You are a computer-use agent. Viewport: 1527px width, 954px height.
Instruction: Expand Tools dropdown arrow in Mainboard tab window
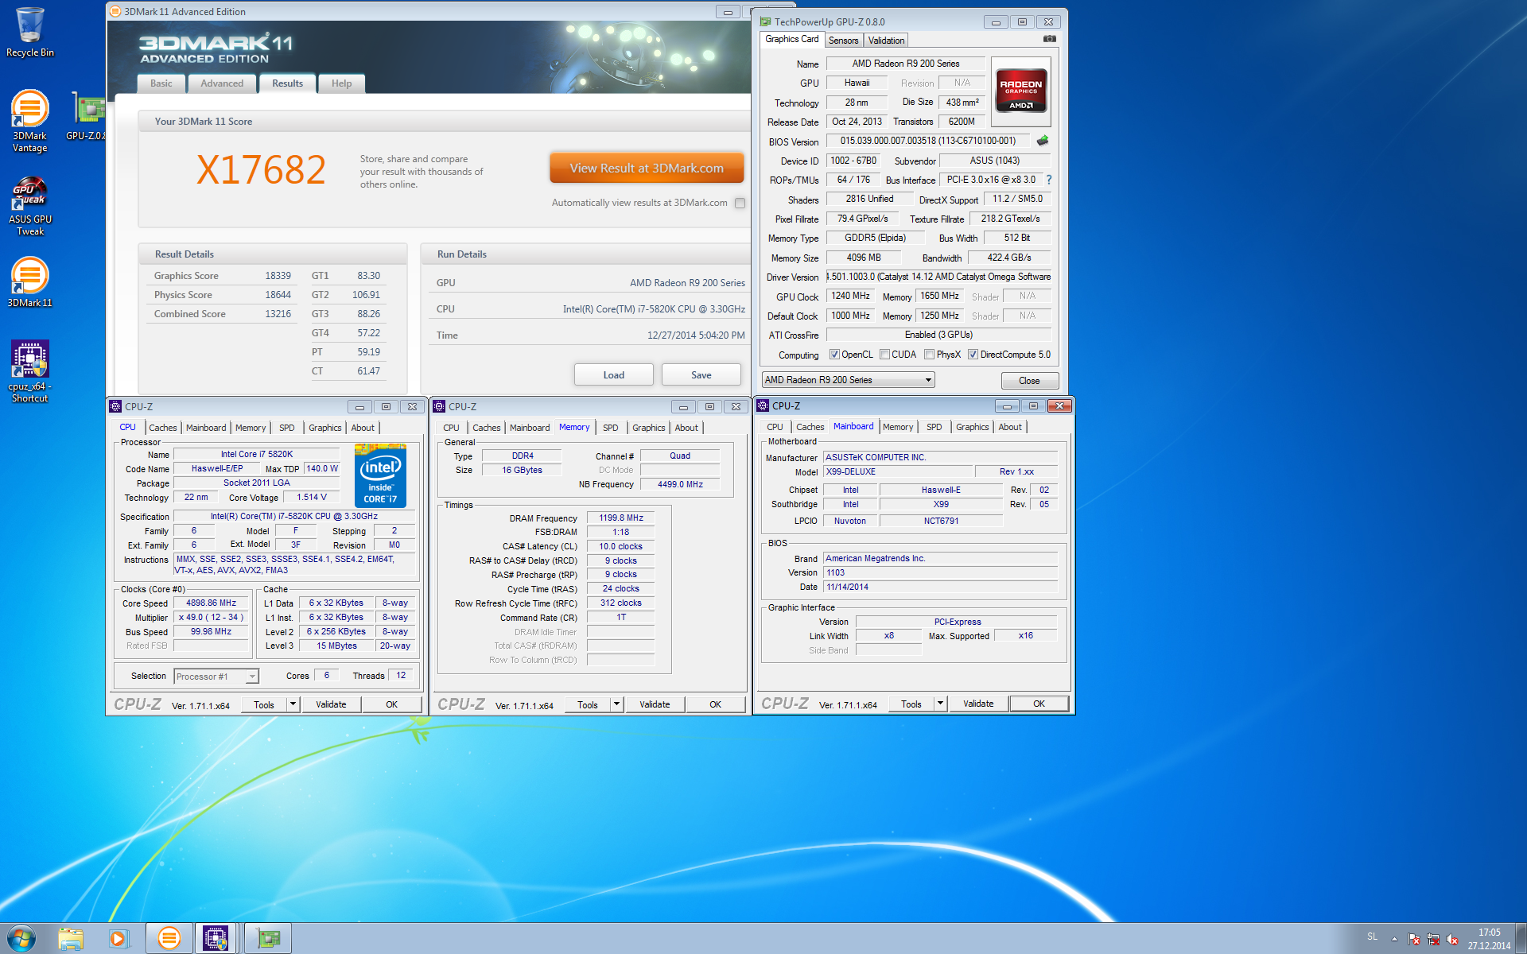[x=940, y=704]
